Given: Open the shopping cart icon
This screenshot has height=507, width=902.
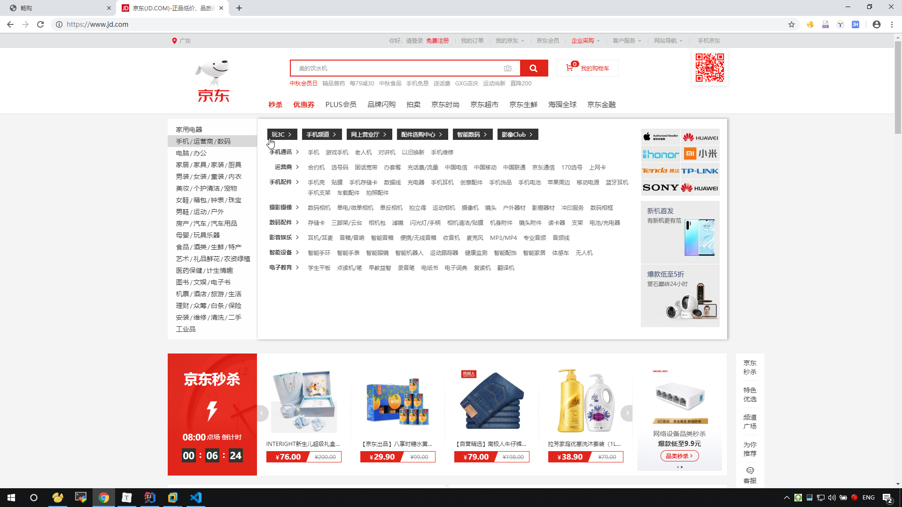Looking at the screenshot, I should [569, 68].
